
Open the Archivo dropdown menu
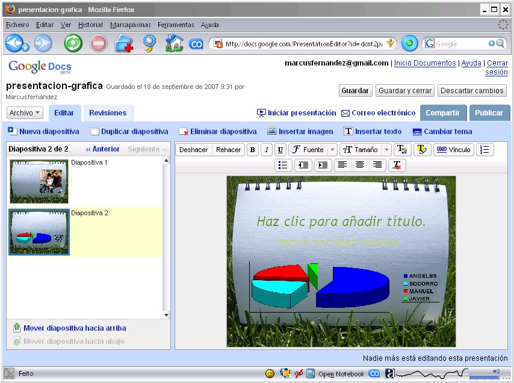pos(25,113)
